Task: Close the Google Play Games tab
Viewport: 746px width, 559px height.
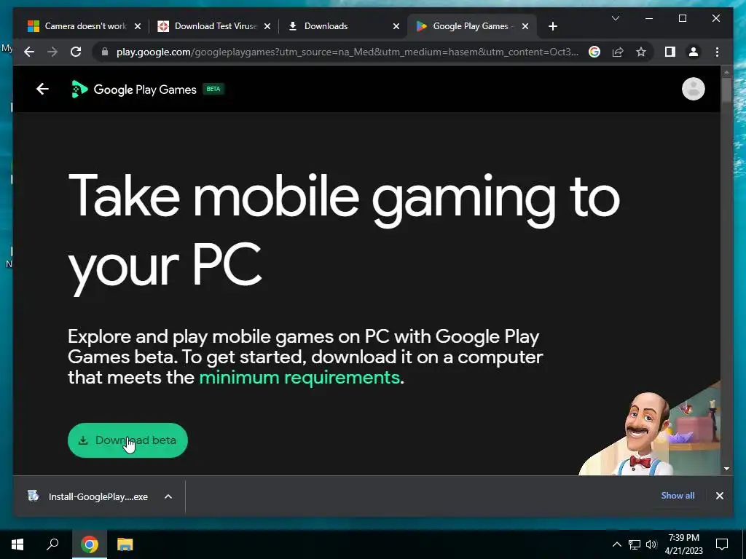Action: (525, 26)
